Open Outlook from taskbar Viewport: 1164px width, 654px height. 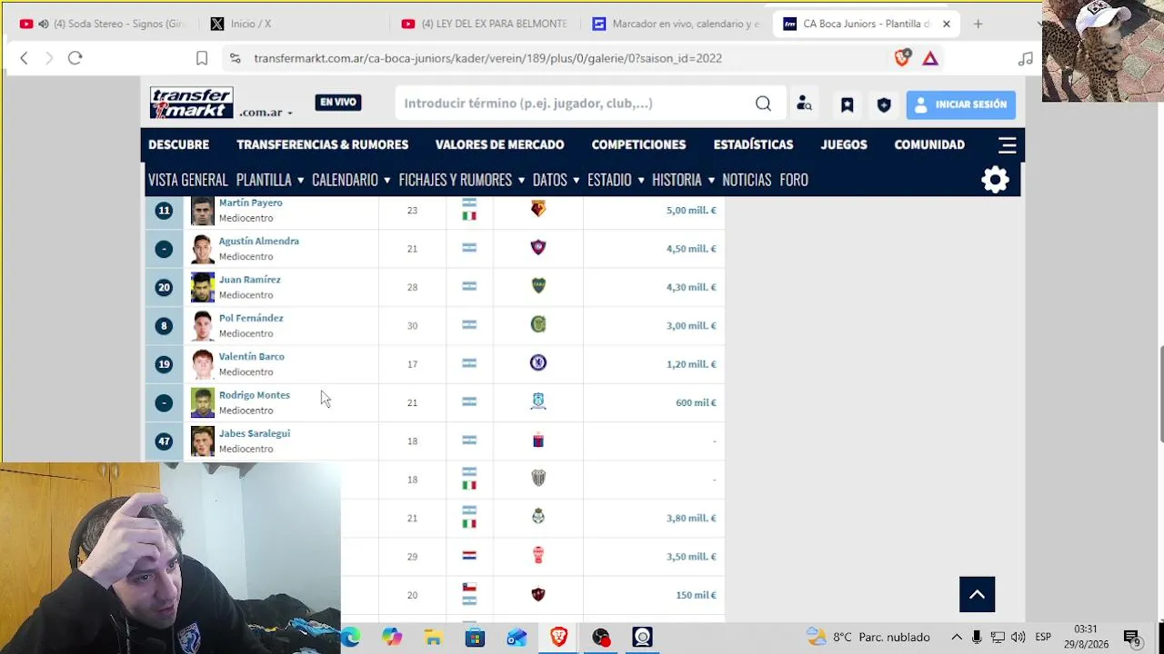[517, 637]
